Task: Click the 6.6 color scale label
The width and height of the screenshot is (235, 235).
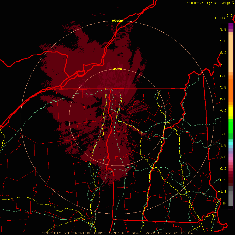Action: [223, 76]
